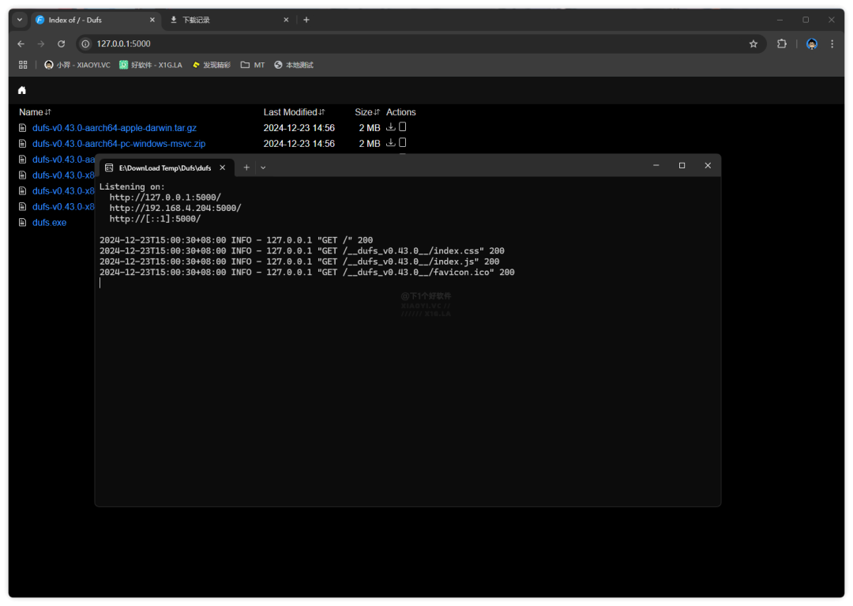The image size is (853, 606).
Task: Click the site info icon in address bar
Action: pos(86,44)
